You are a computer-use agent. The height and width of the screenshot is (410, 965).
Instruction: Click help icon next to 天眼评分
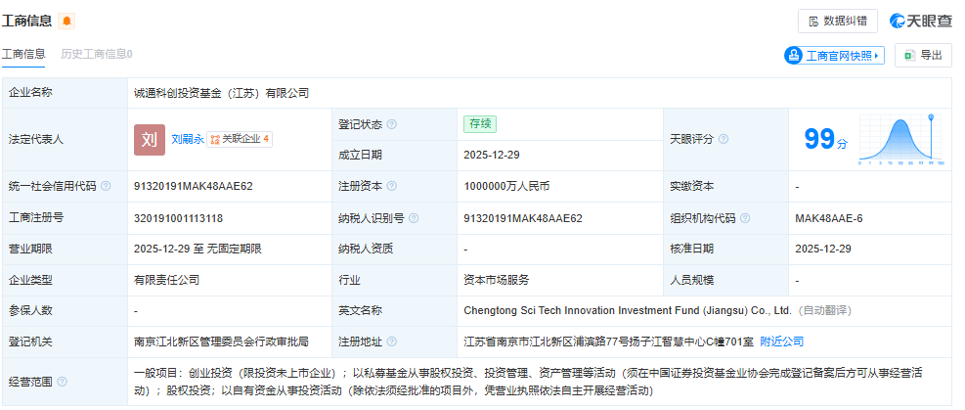coord(724,140)
